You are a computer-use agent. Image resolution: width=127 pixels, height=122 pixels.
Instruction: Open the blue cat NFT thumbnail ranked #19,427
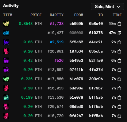tap(6, 33)
